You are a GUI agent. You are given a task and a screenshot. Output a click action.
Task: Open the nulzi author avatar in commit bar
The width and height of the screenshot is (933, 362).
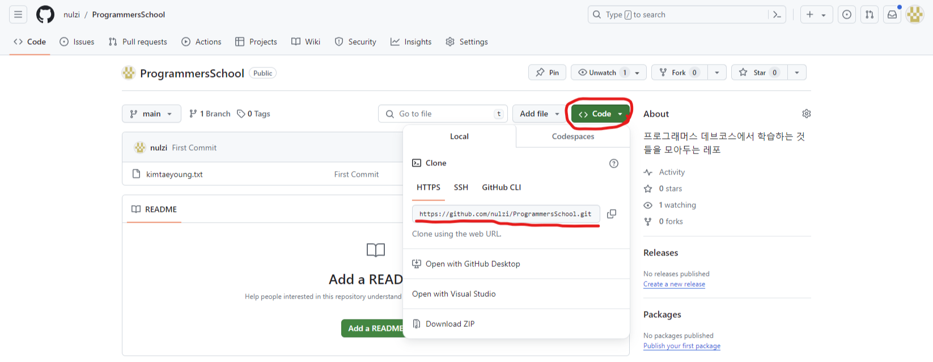(140, 148)
